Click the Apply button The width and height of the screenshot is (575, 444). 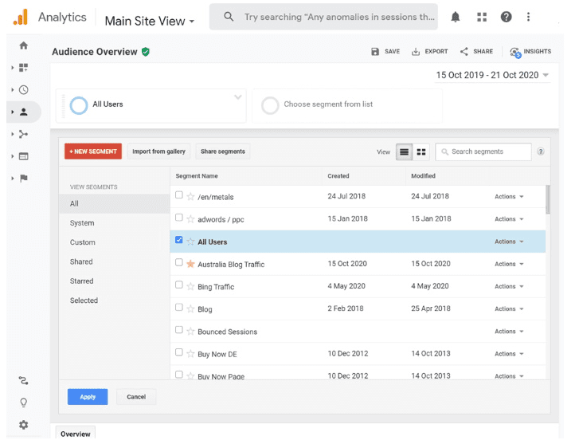[x=88, y=397]
